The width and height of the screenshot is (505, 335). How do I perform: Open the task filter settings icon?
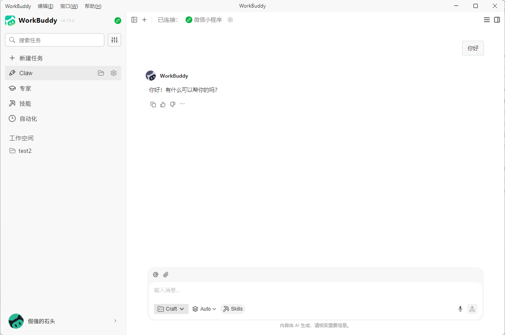pos(114,40)
